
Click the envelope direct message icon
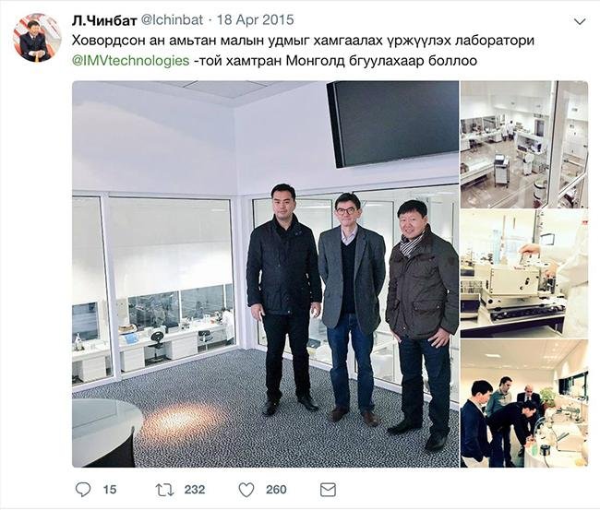tap(328, 490)
